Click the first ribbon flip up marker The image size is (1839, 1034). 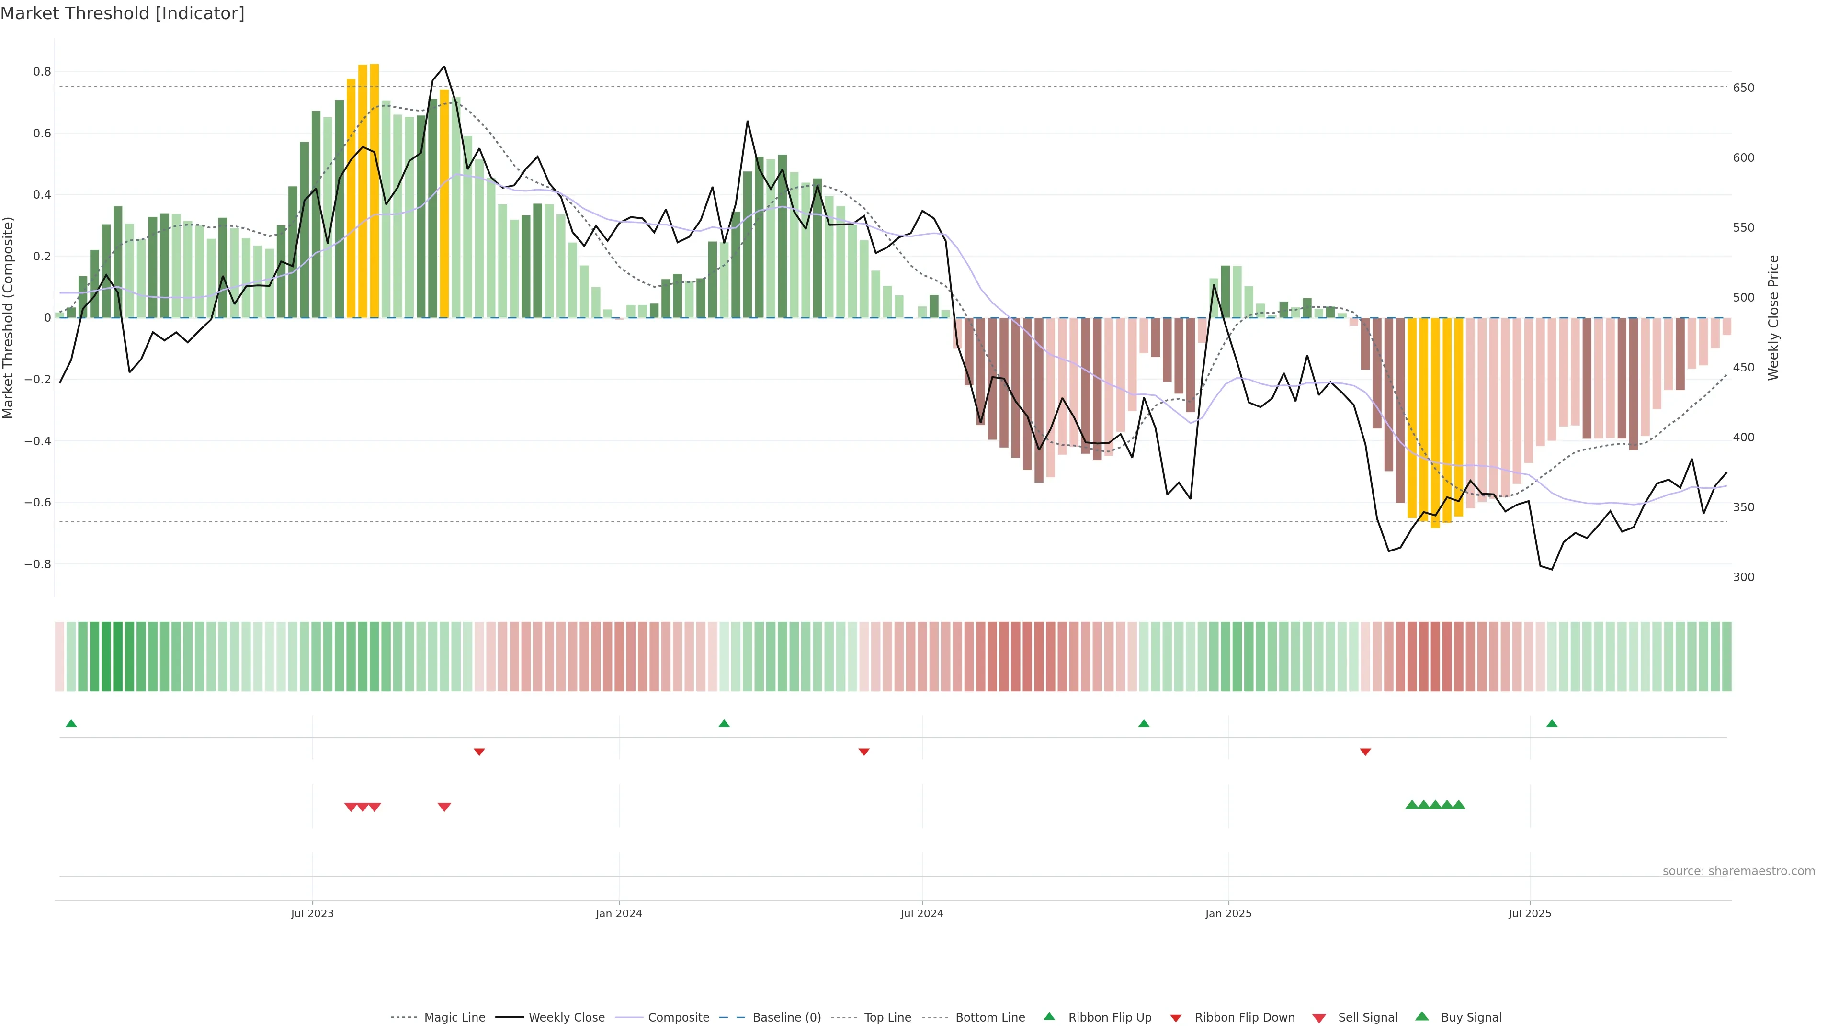[71, 724]
